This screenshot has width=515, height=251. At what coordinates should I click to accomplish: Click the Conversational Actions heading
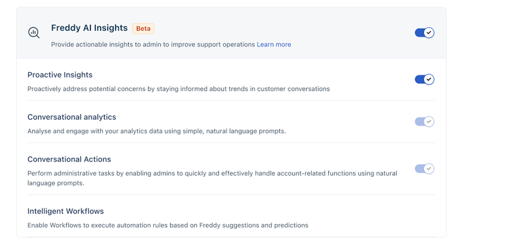coord(69,159)
